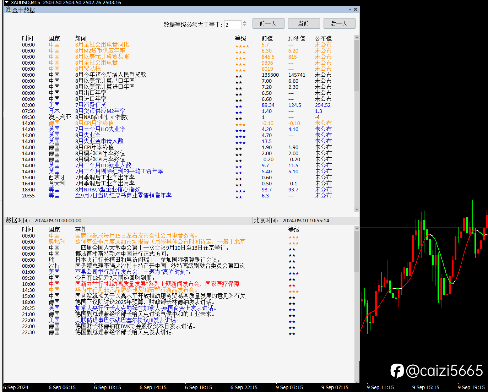
Task: Select the 8月调和CPI年率终值 row
Action: [x=177, y=153]
